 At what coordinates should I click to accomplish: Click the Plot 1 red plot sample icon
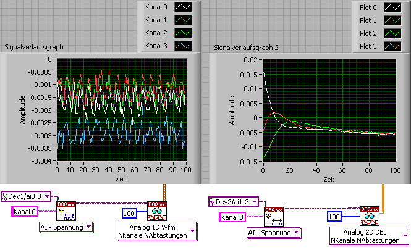[x=392, y=20]
